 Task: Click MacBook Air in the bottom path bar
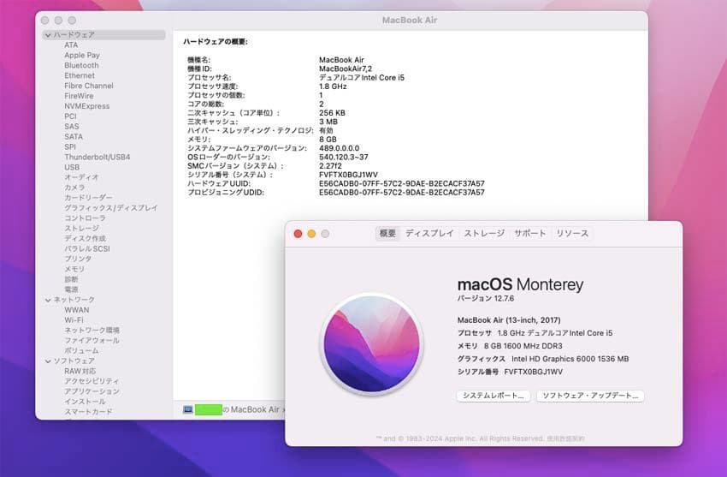pos(255,409)
